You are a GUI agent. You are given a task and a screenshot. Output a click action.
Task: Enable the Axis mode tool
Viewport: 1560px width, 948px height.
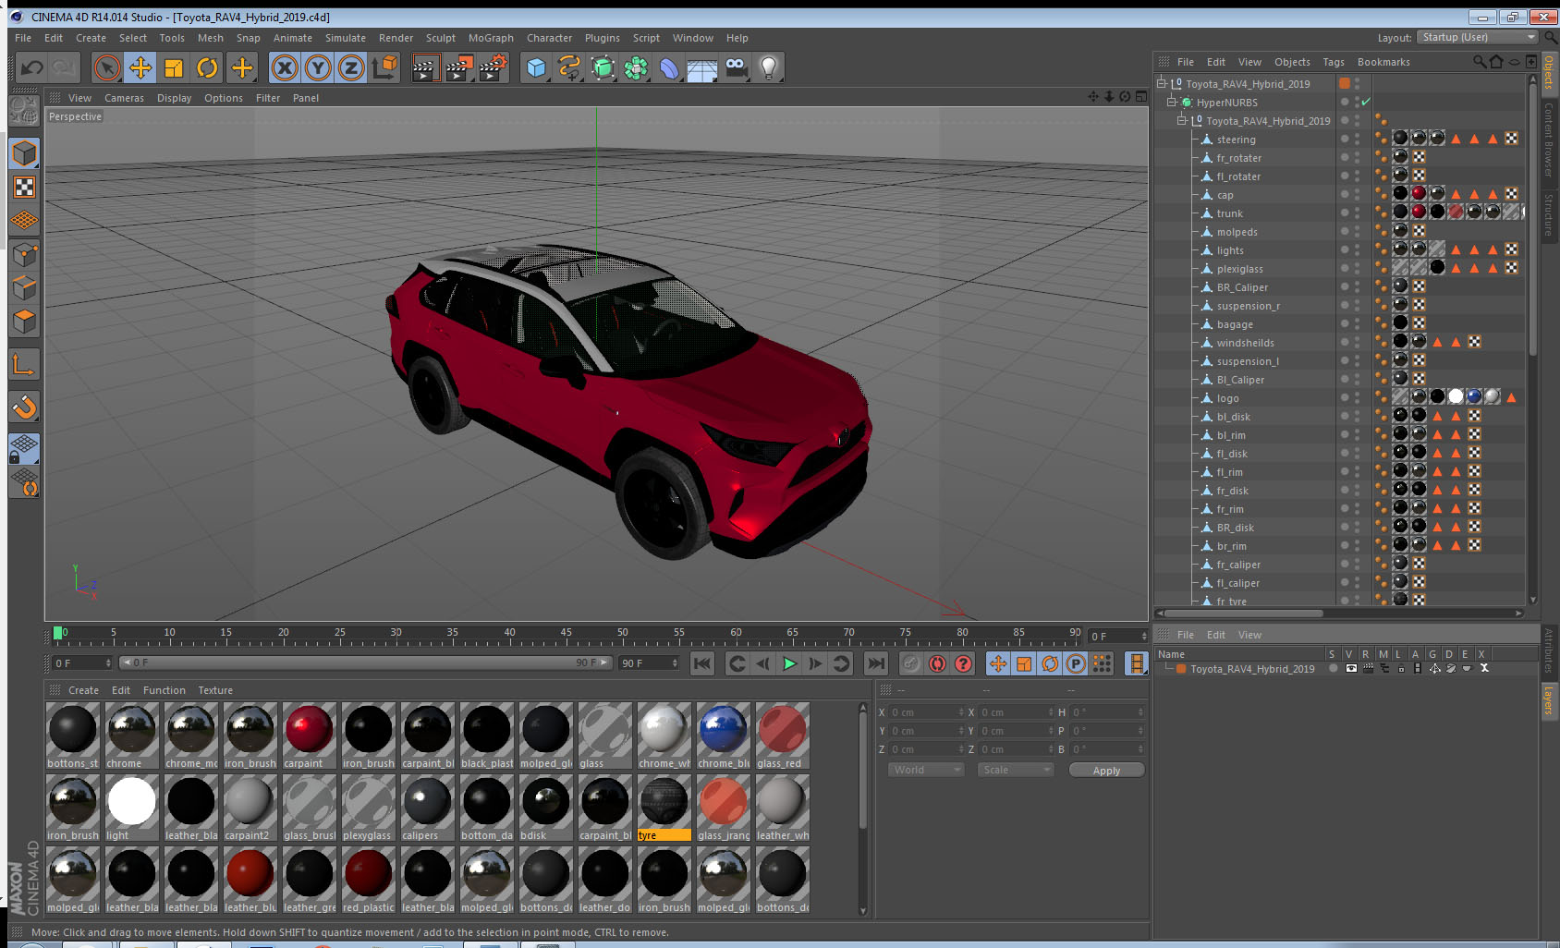click(24, 366)
